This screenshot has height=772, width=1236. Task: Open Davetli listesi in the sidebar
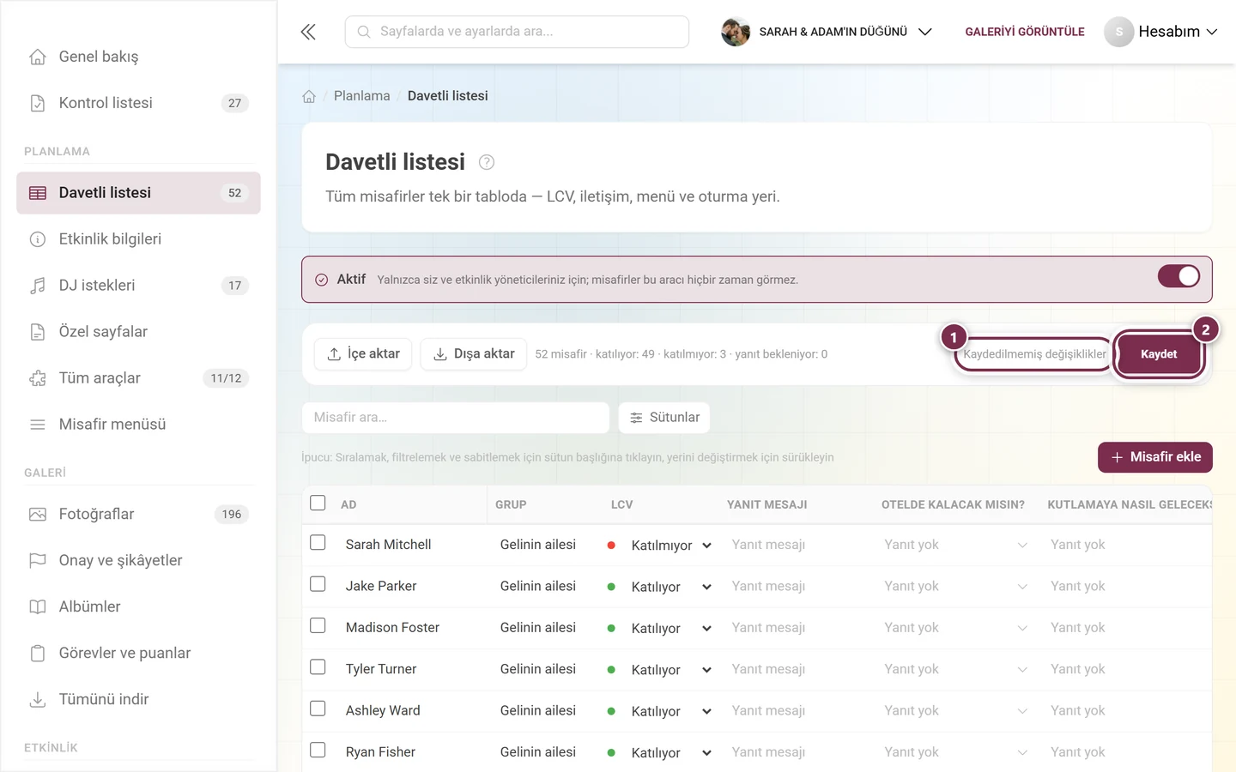coord(138,193)
